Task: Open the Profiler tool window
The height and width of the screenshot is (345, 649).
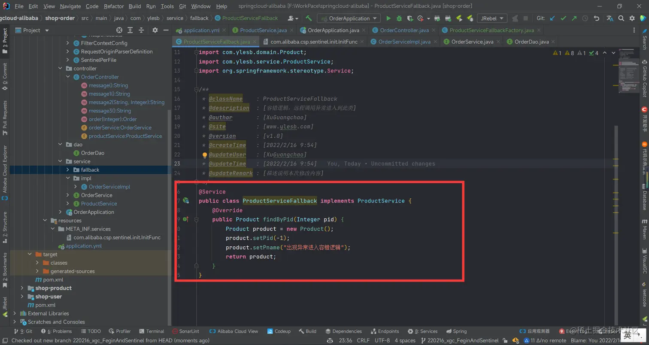Action: 120,331
